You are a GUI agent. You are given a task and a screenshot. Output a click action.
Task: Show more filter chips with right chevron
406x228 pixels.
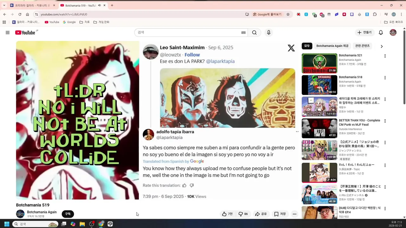click(x=382, y=46)
